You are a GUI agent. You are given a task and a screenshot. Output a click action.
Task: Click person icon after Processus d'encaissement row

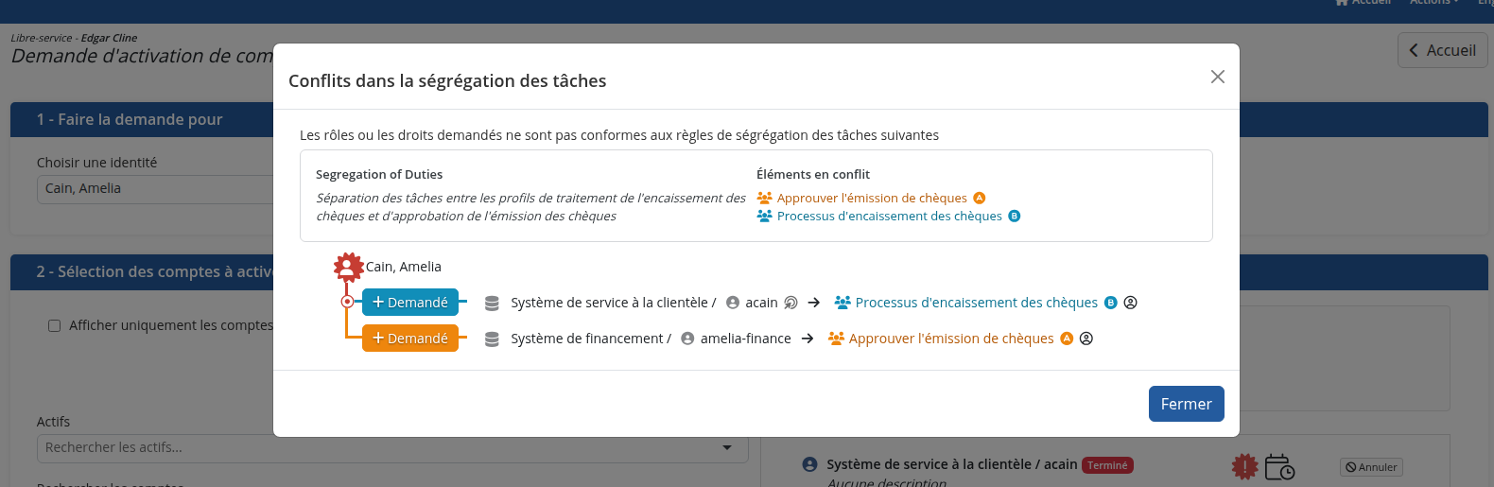tap(1130, 303)
